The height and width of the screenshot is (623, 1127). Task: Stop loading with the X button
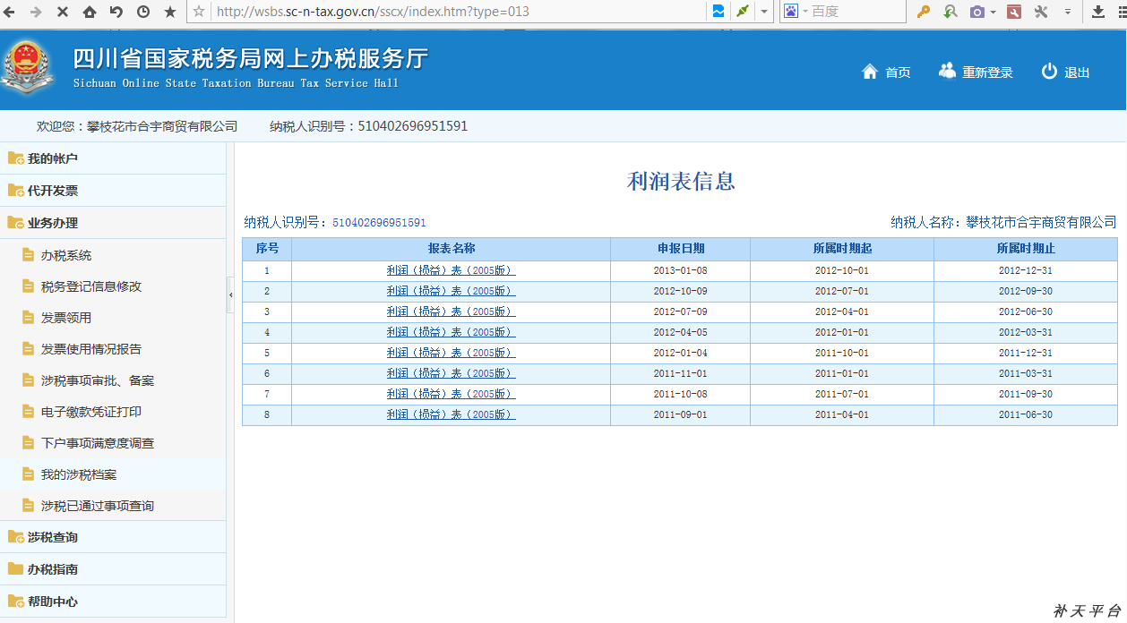click(x=63, y=12)
